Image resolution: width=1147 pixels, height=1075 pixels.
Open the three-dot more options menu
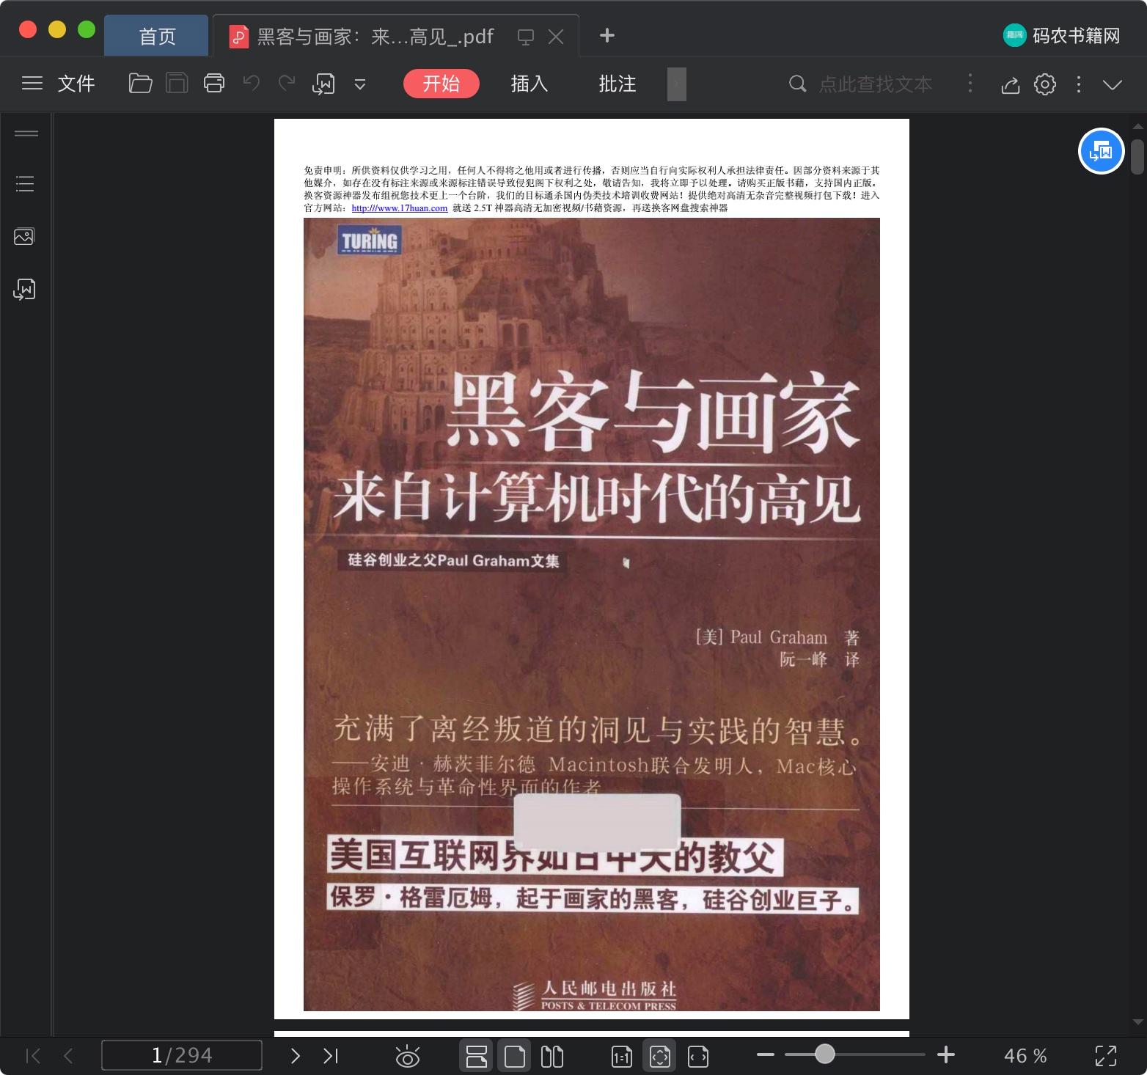click(x=1078, y=84)
